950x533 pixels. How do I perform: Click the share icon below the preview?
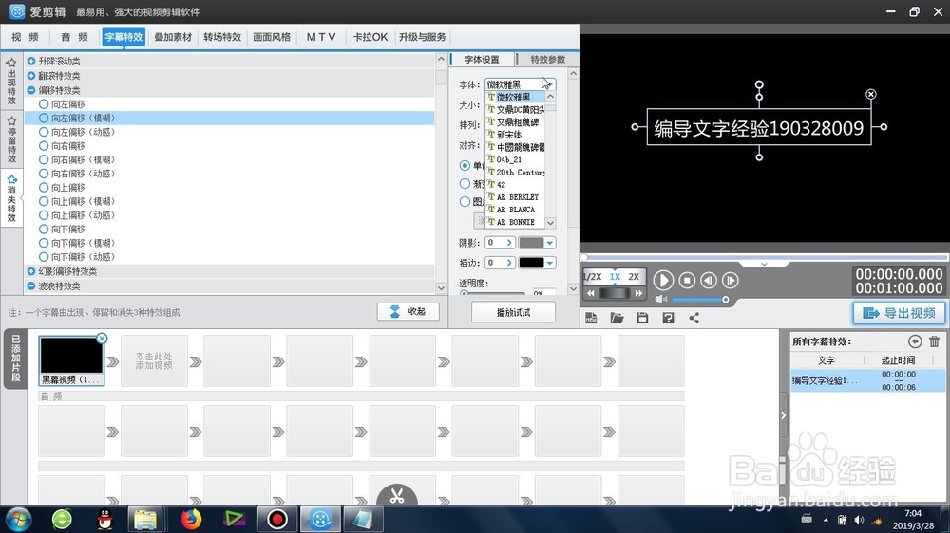(x=693, y=318)
